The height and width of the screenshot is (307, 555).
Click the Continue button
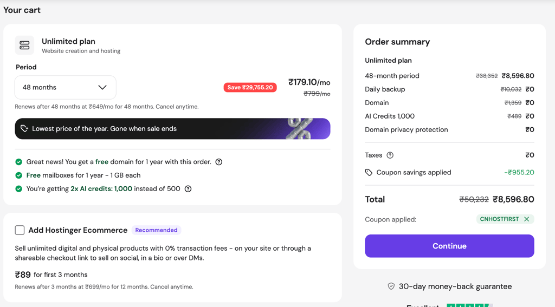449,246
